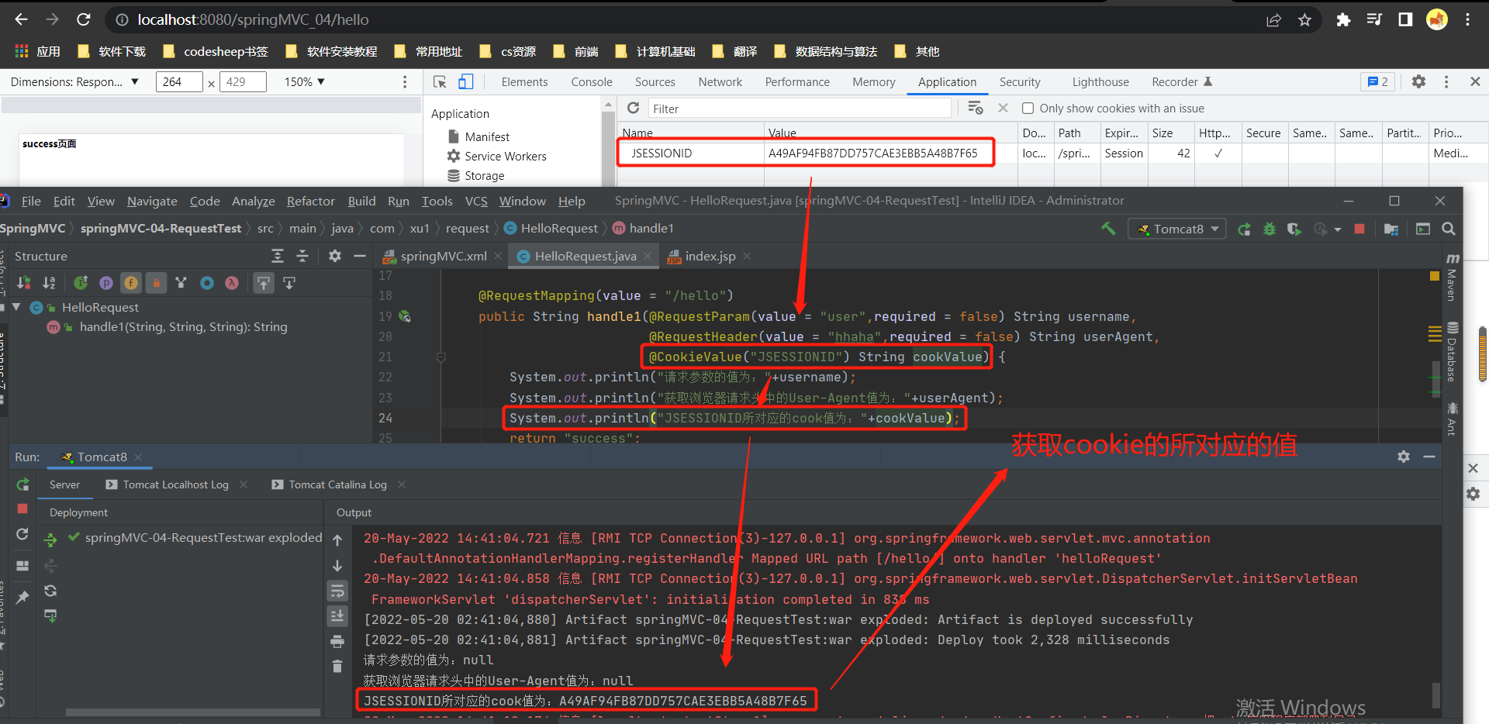Viewport: 1489px width, 724px height.
Task: Stop server in Run panel sidebar
Action: 22,509
